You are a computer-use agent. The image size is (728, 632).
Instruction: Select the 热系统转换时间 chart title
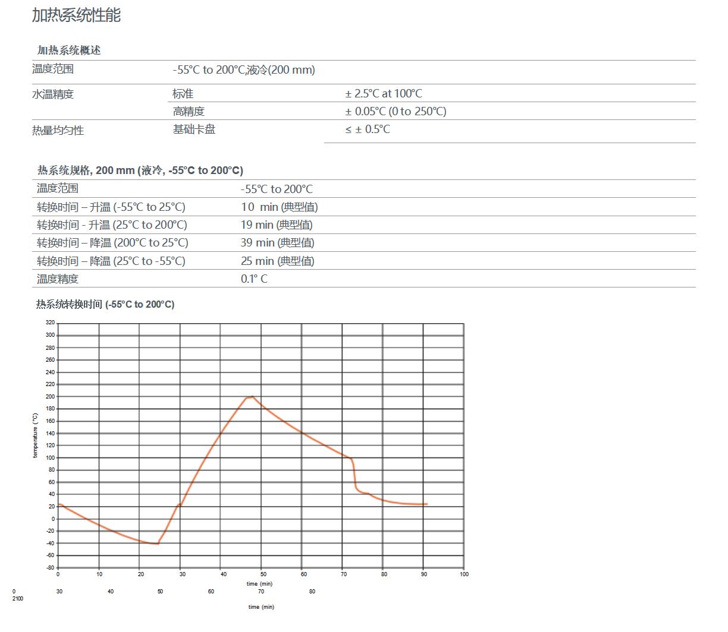pyautogui.click(x=105, y=305)
